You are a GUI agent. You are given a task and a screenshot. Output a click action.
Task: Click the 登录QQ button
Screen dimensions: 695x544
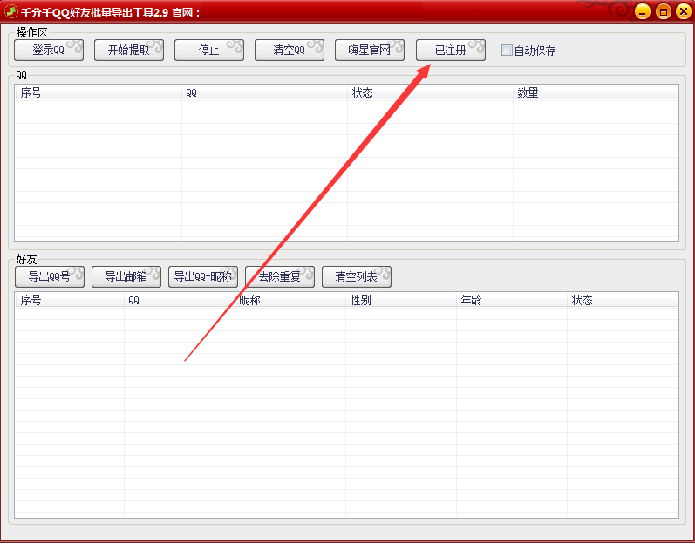(49, 50)
